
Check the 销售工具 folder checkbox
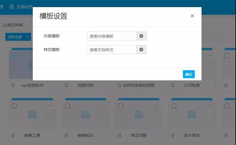[x=14, y=106]
